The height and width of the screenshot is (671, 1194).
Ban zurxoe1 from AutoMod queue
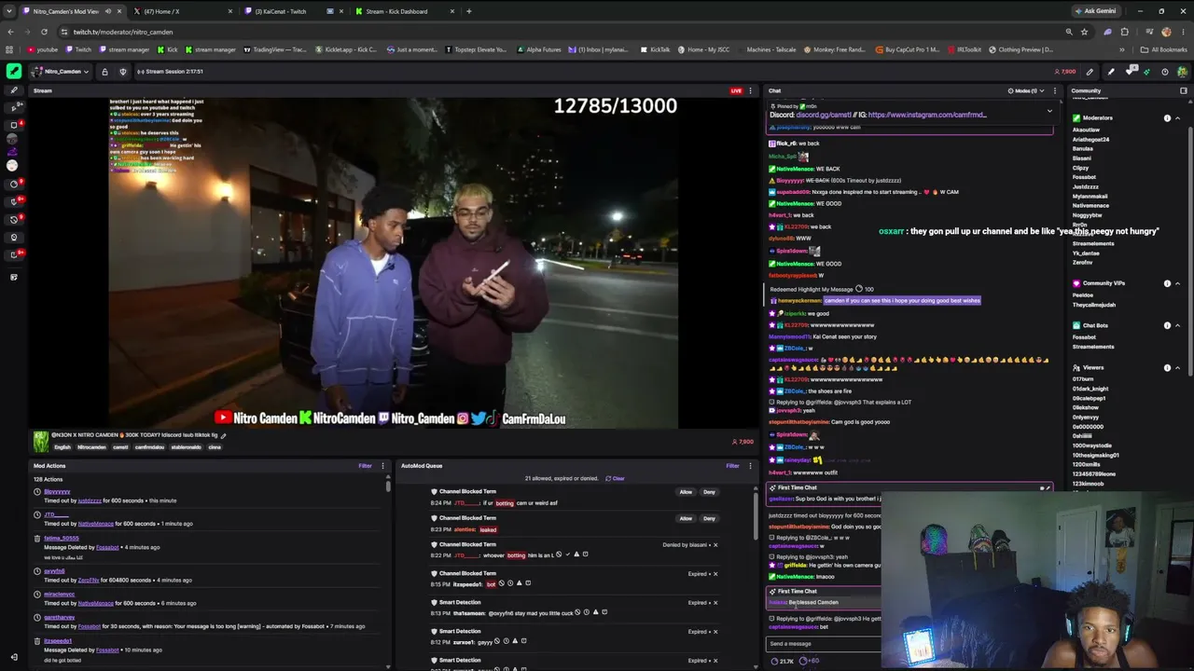(x=496, y=640)
